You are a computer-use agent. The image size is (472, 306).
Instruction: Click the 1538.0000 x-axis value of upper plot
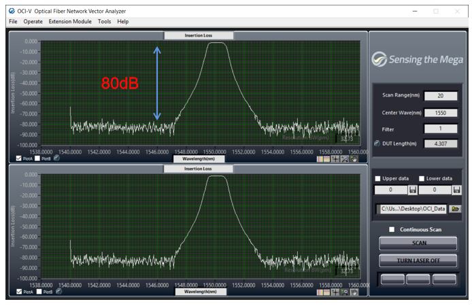[41, 152]
